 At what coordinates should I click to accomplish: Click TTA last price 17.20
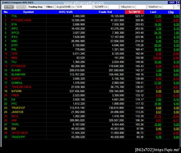pyautogui.click(x=158, y=16)
